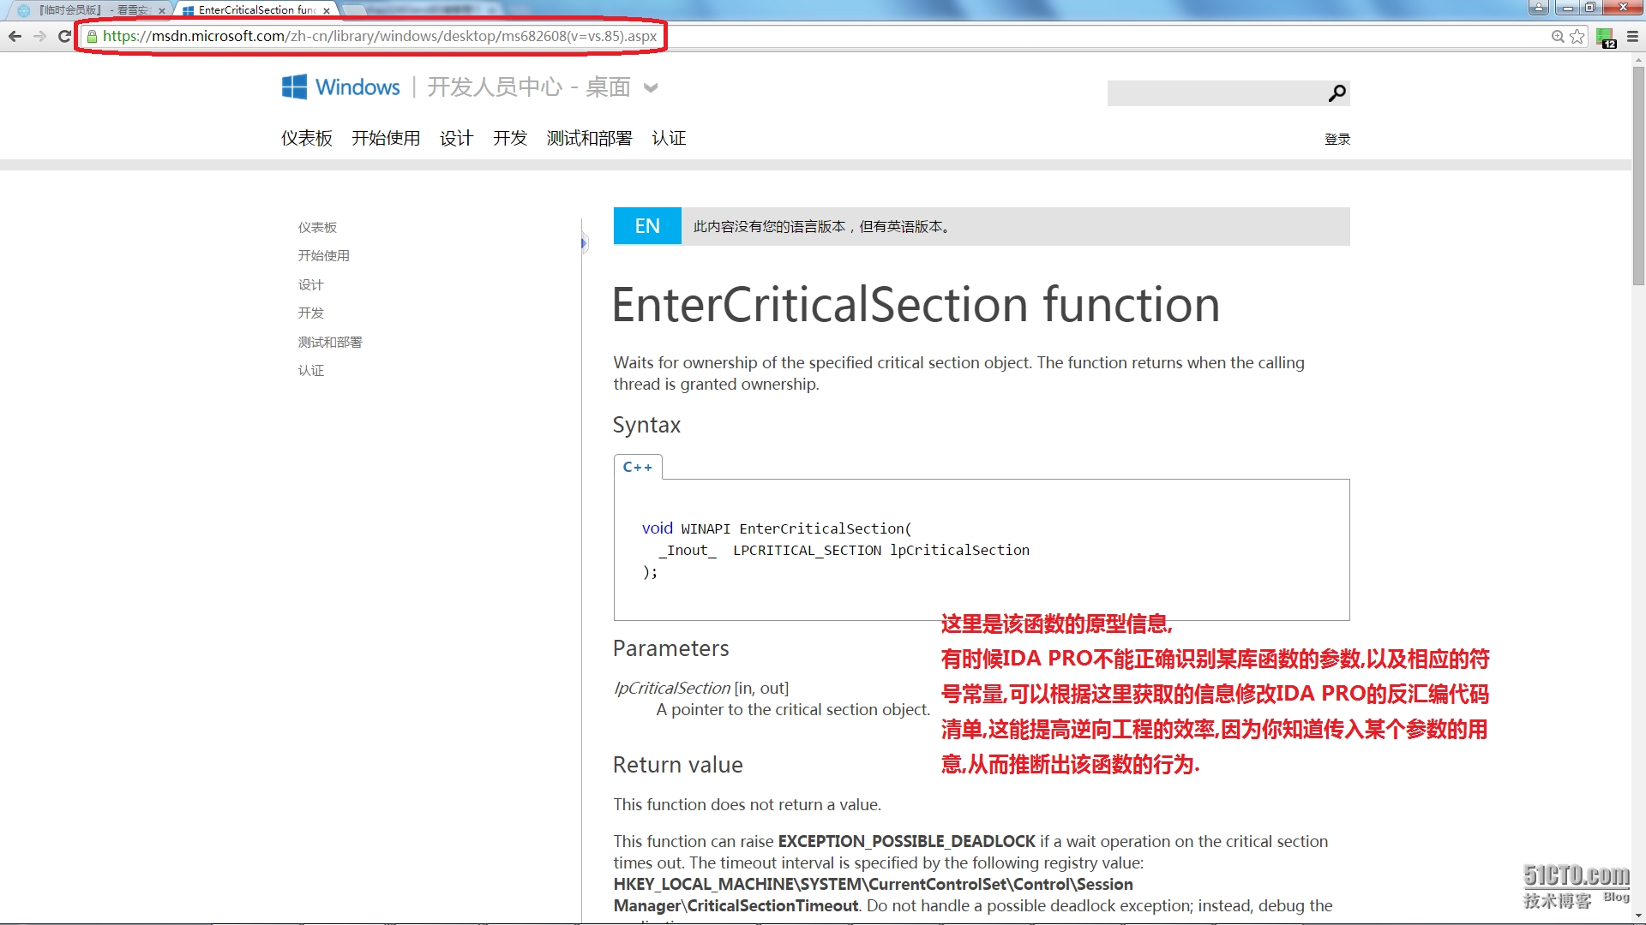Click the Windows logo

pyautogui.click(x=294, y=87)
